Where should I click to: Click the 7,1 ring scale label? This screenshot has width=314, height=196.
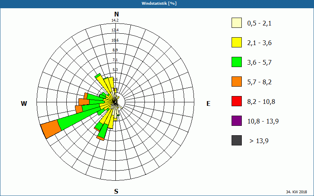(115, 60)
